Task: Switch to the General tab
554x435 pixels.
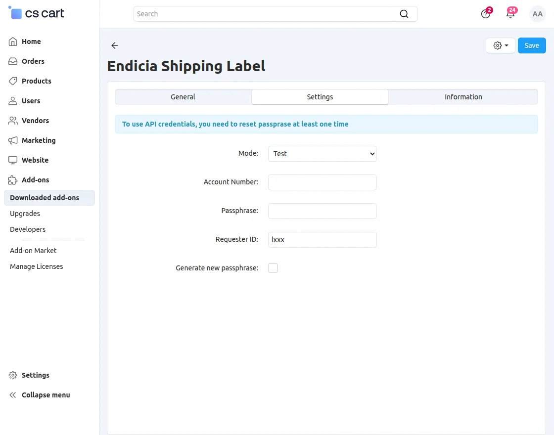Action: pyautogui.click(x=183, y=97)
